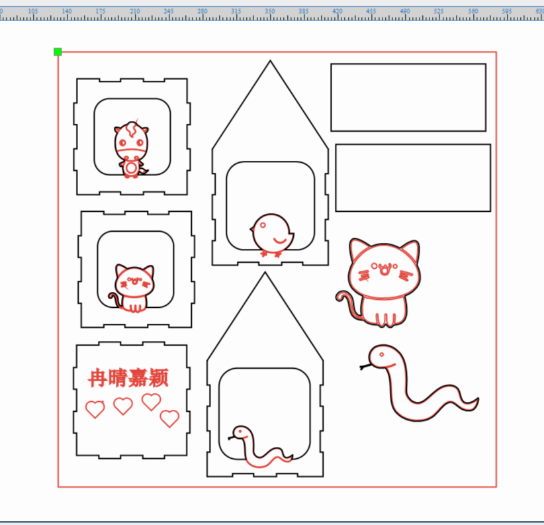Click the third, highest heart shape
Screen dimensions: 544x525
point(152,401)
